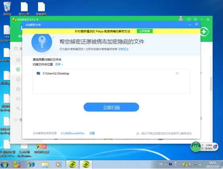Open File Explorer from the taskbar
This screenshot has height=169, width=223.
(x=45, y=165)
